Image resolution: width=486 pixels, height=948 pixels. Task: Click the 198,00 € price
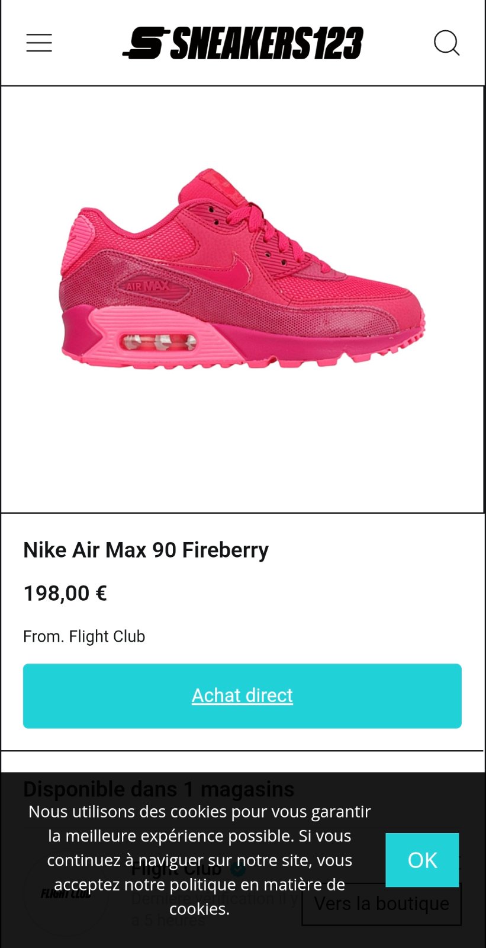coord(65,593)
